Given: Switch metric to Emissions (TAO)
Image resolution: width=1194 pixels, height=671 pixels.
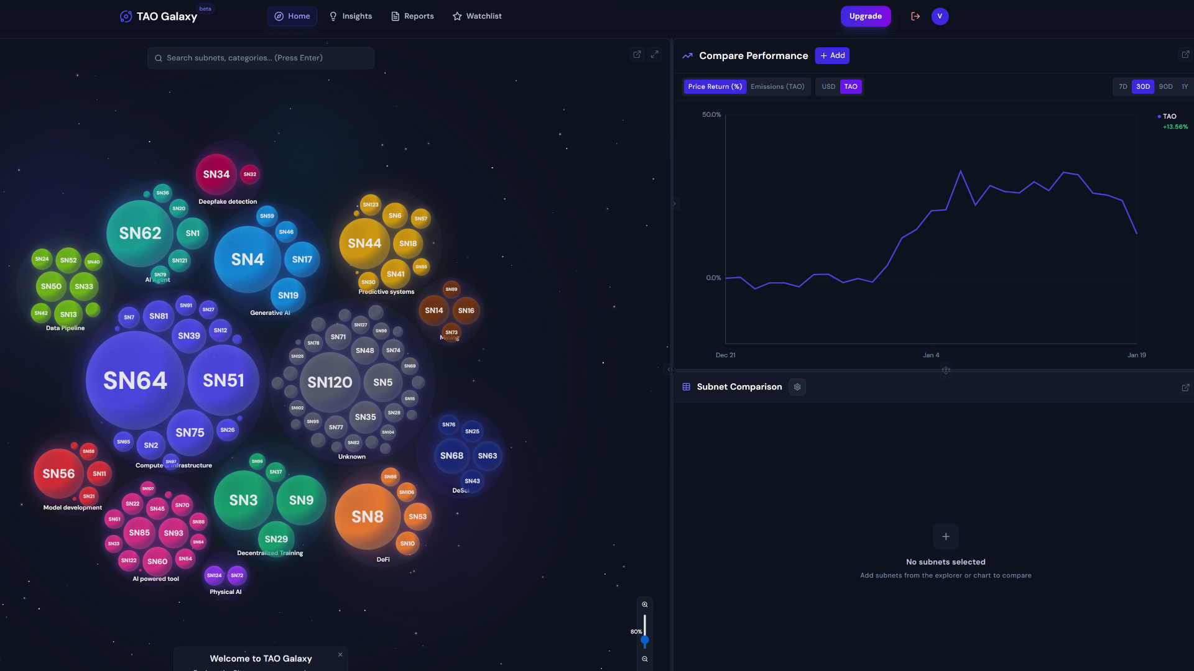Looking at the screenshot, I should (x=777, y=87).
